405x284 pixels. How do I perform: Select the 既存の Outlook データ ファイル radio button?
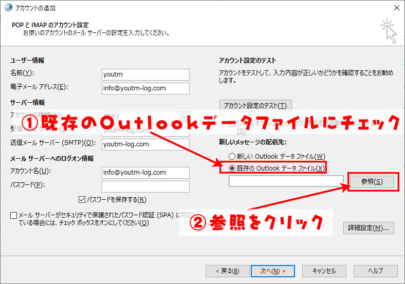pyautogui.click(x=232, y=168)
